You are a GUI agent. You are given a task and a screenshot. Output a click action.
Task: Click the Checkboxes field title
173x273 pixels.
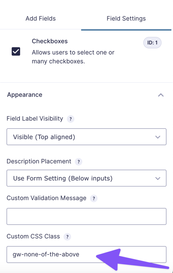pyautogui.click(x=50, y=41)
